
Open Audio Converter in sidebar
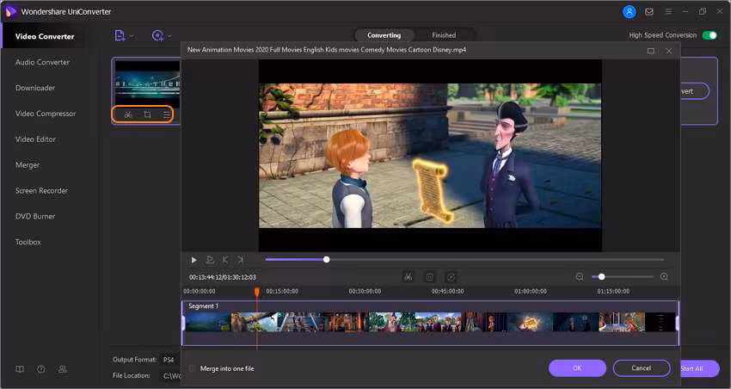42,62
